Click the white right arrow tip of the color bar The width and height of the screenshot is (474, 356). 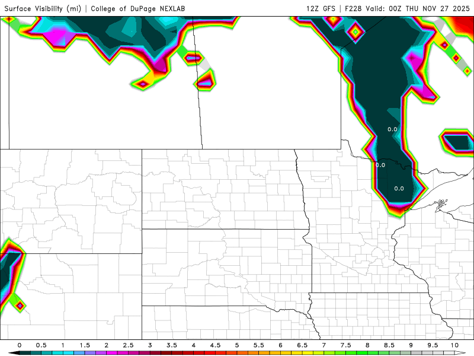tap(460, 353)
